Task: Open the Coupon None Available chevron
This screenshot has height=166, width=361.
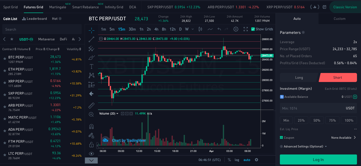Action: [x=355, y=137]
